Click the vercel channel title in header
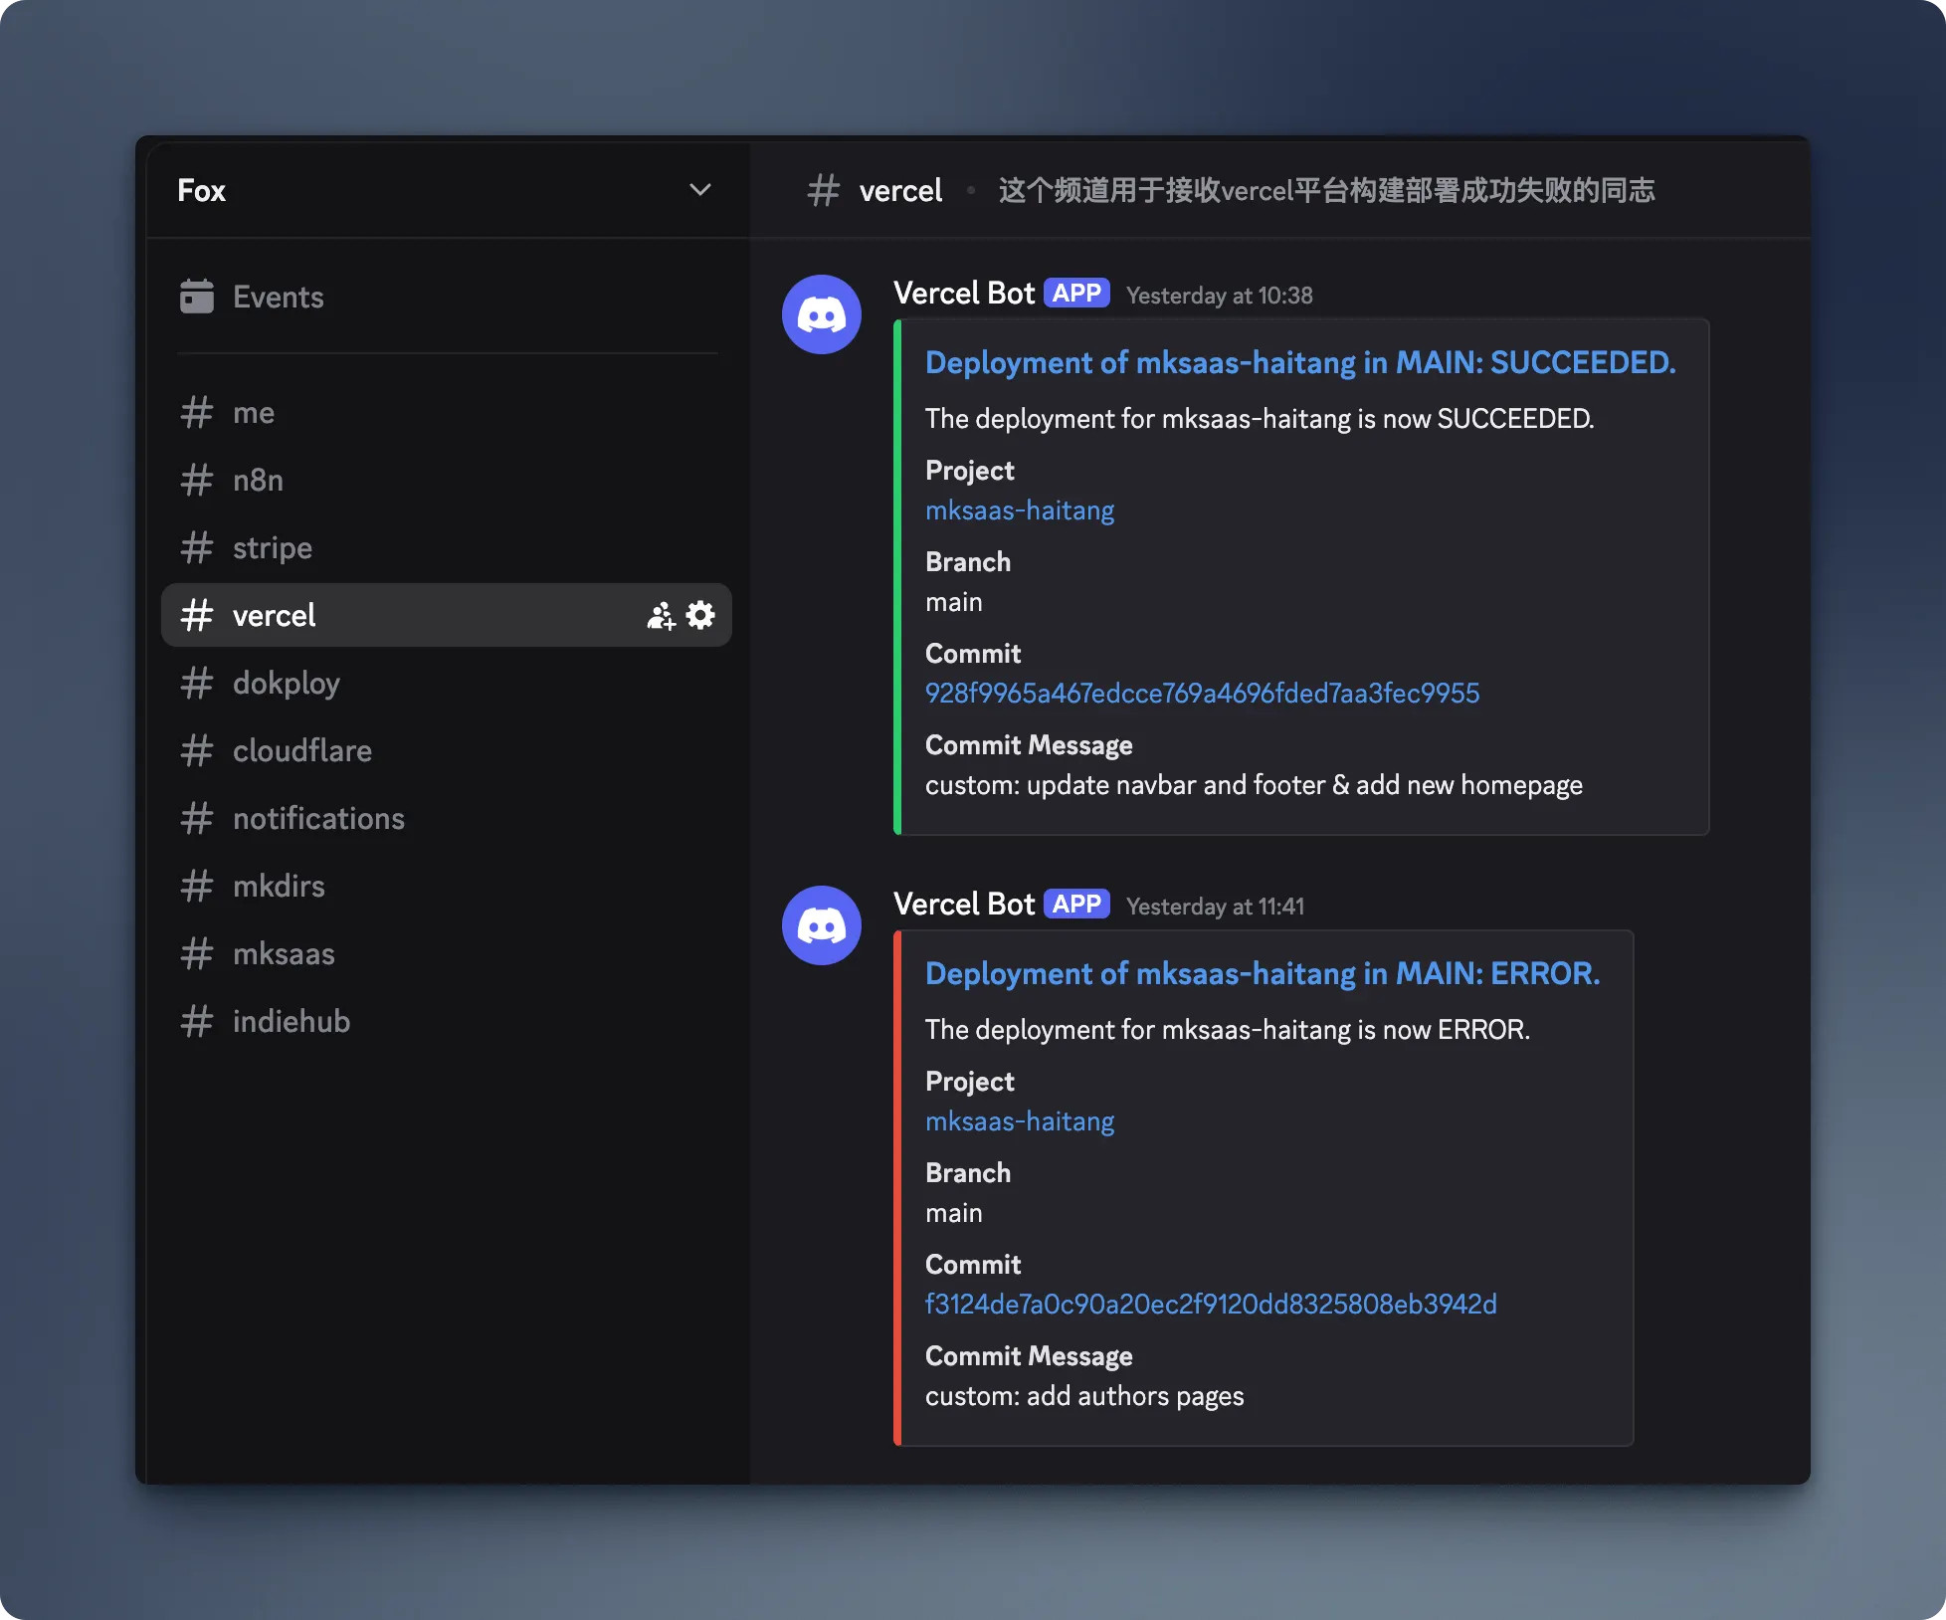The width and height of the screenshot is (1946, 1620). (900, 190)
